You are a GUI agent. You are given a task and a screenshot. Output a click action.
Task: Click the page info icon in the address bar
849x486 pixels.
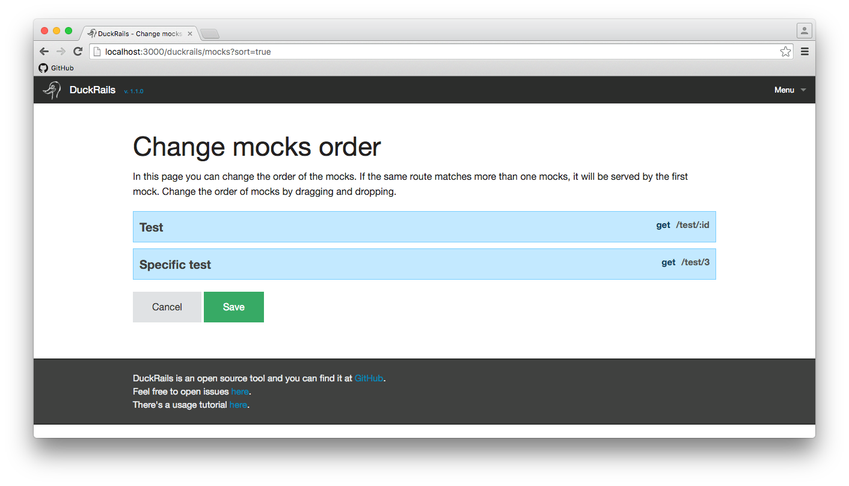(97, 52)
